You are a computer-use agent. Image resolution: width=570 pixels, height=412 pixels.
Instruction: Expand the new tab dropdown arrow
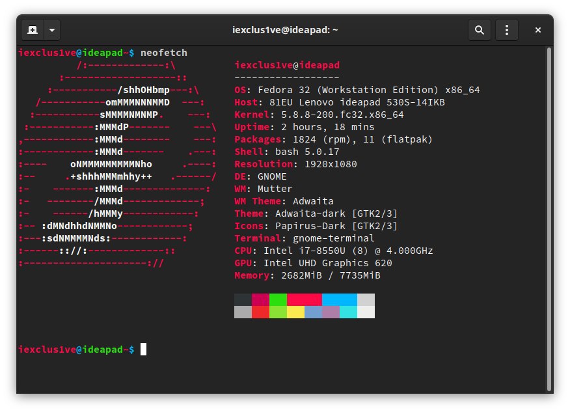52,30
